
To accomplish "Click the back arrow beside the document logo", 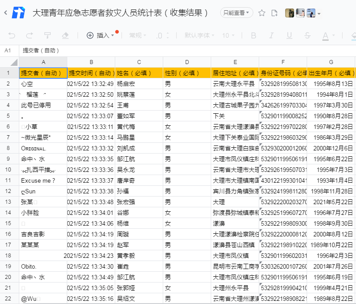I will [x=5, y=13].
